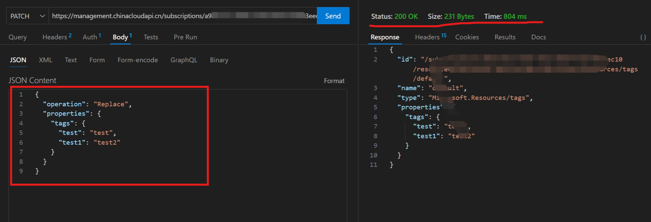The height and width of the screenshot is (222, 651).
Task: Format the JSON content
Action: click(x=334, y=81)
